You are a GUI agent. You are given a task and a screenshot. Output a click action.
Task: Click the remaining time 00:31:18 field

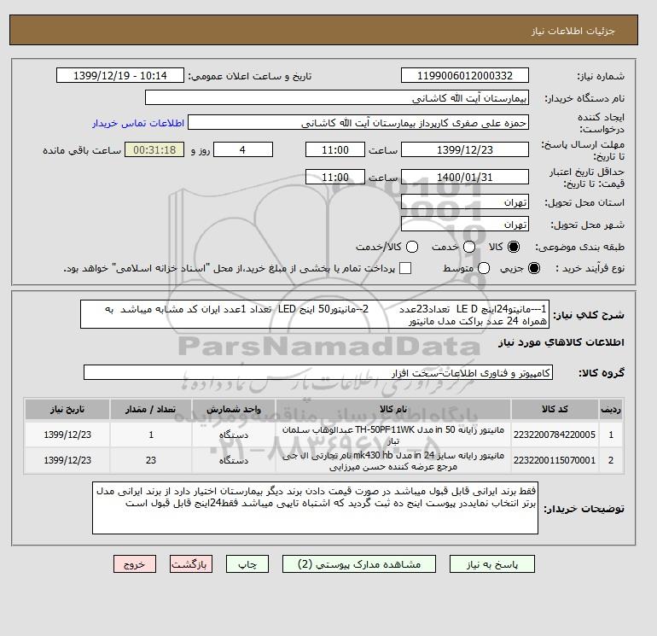[x=154, y=149]
